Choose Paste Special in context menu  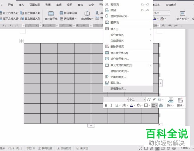[x=128, y=16]
